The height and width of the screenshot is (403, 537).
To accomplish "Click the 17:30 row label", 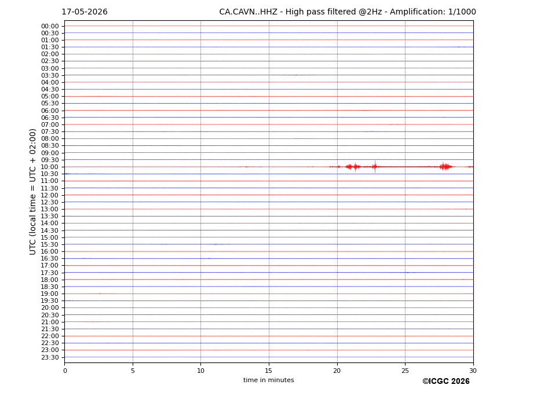I will (x=50, y=273).
